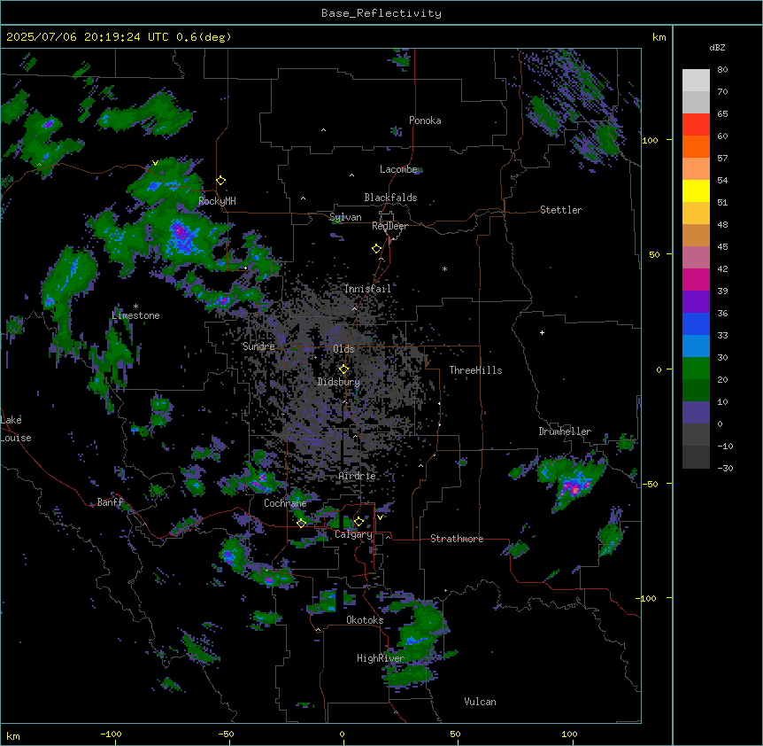Click the purple 36-39 dBZ legend swatch
763x746 pixels.
(696, 302)
